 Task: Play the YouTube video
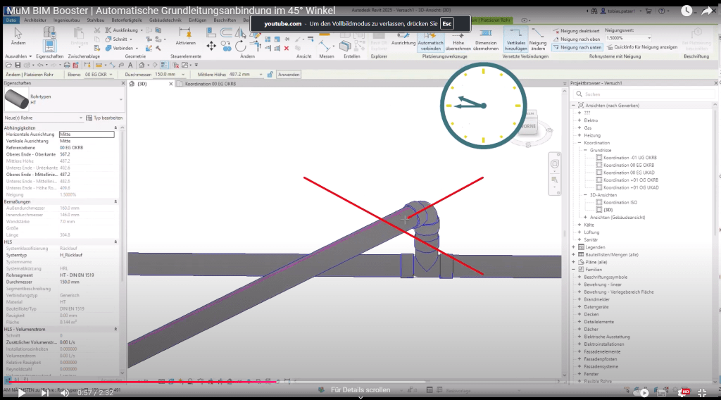22,392
